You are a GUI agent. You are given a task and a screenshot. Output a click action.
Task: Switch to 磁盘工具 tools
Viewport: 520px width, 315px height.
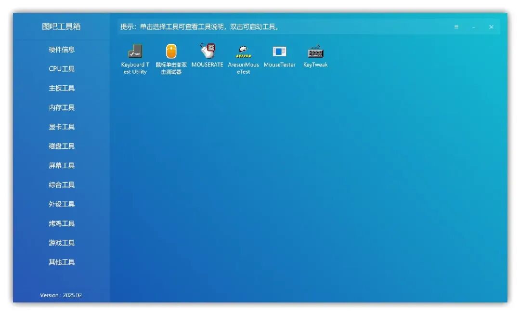[61, 146]
